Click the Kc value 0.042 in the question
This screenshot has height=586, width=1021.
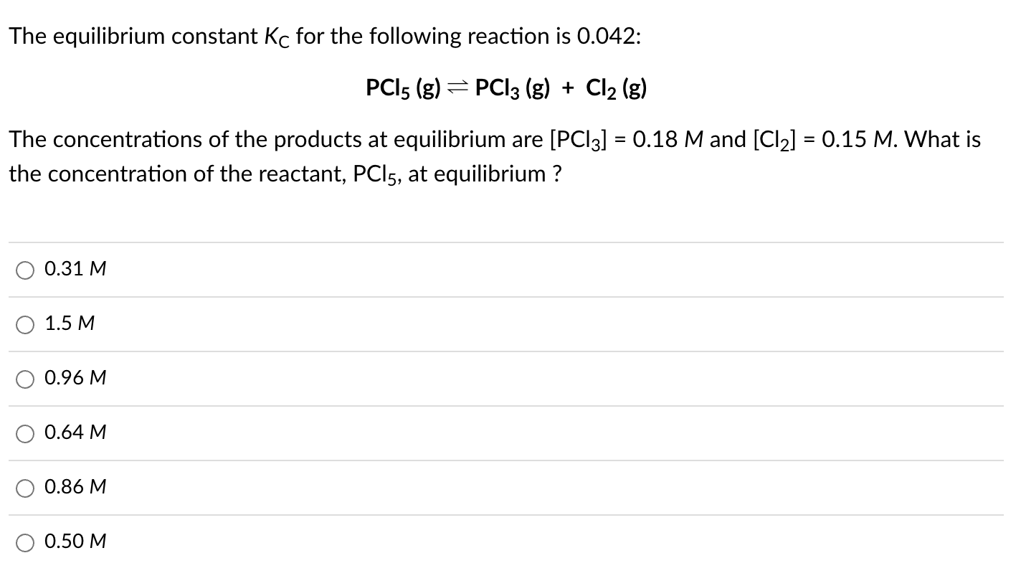click(x=611, y=36)
